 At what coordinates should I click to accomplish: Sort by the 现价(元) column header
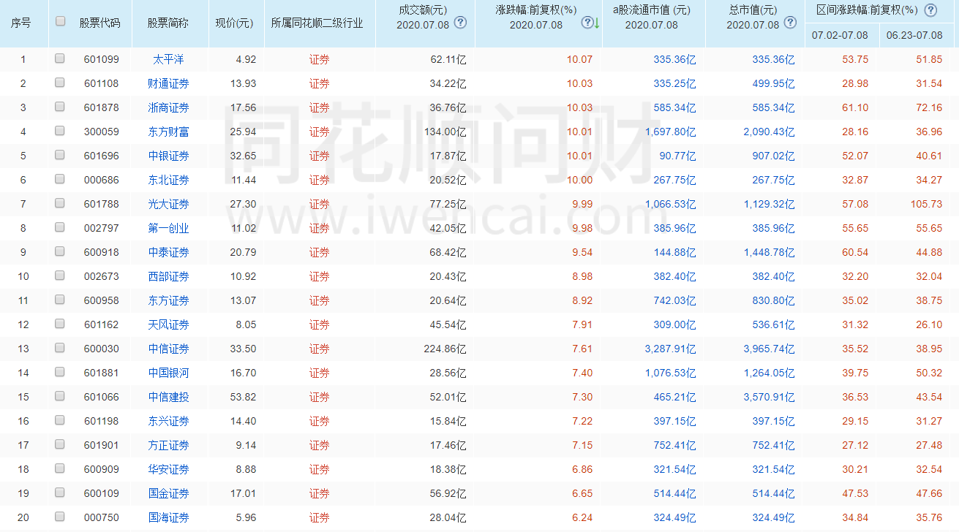click(234, 23)
